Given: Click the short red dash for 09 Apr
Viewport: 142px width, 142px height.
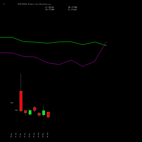Looking at the screenshot, I should tap(12, 103).
